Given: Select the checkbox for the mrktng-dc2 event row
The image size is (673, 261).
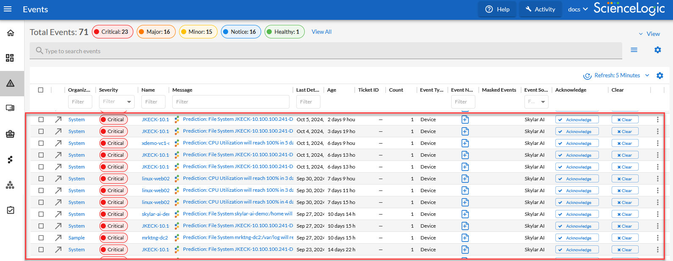Looking at the screenshot, I should [x=41, y=238].
